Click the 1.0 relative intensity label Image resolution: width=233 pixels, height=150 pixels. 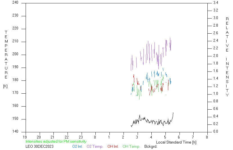pos(216,93)
